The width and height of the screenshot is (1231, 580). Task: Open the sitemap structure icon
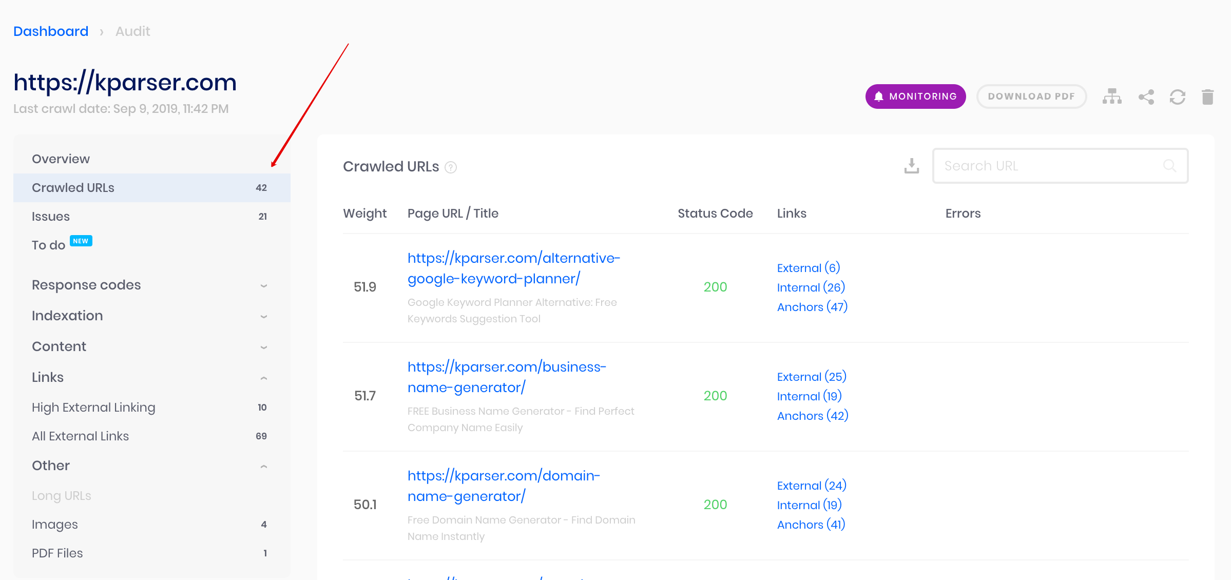(x=1112, y=96)
